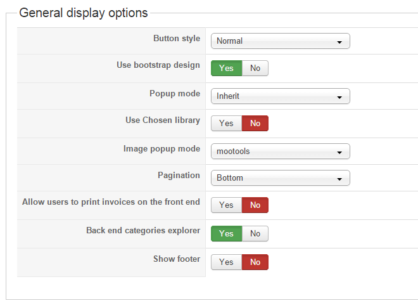Select No for Show footer
This screenshot has width=418, height=303.
255,262
